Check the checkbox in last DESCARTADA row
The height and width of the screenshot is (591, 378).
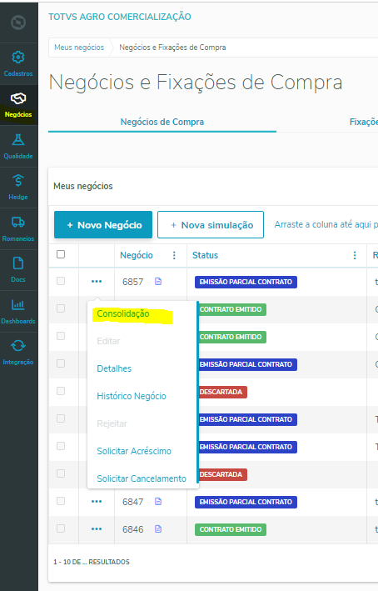61,473
